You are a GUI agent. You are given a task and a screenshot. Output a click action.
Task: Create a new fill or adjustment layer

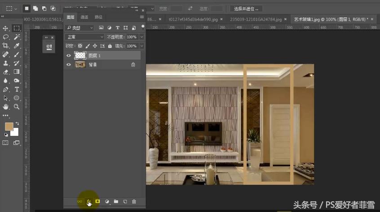click(107, 201)
